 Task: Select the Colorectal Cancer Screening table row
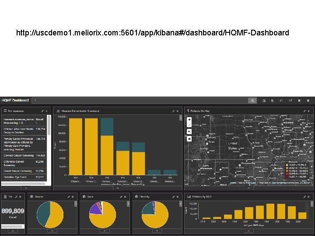(x=24, y=163)
